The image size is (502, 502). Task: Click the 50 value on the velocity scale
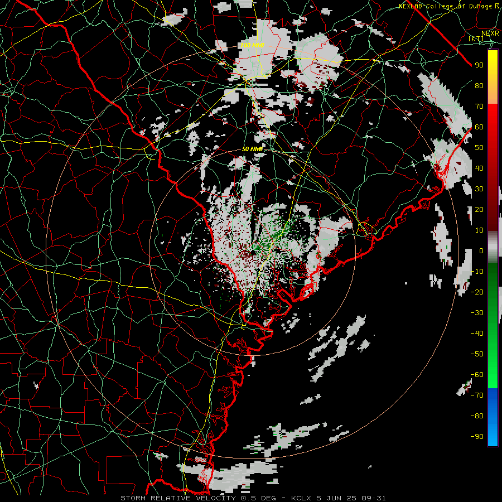pyautogui.click(x=479, y=148)
